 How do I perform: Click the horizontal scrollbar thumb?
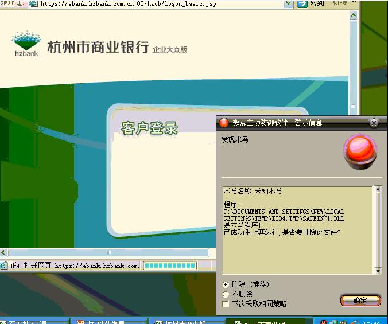109,252
